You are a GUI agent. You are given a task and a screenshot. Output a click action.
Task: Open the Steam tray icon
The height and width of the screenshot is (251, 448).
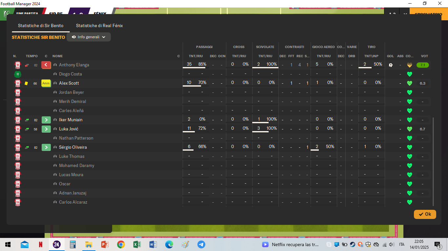tap(352, 244)
